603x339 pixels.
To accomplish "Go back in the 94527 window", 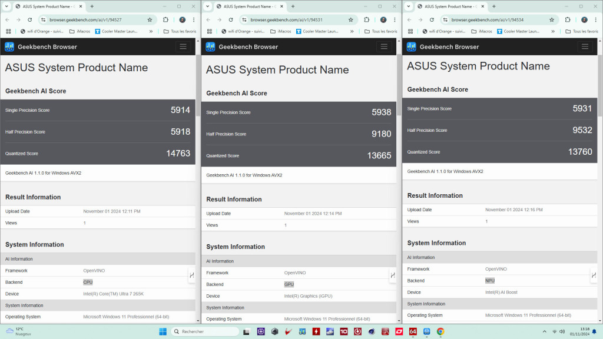I will click(x=7, y=19).
